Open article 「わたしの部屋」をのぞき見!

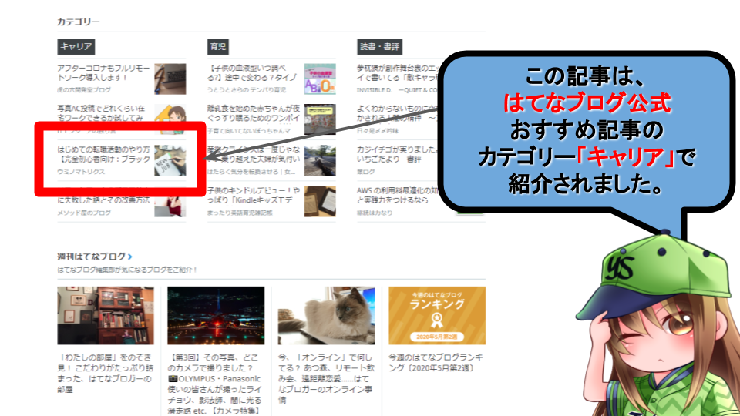click(106, 374)
